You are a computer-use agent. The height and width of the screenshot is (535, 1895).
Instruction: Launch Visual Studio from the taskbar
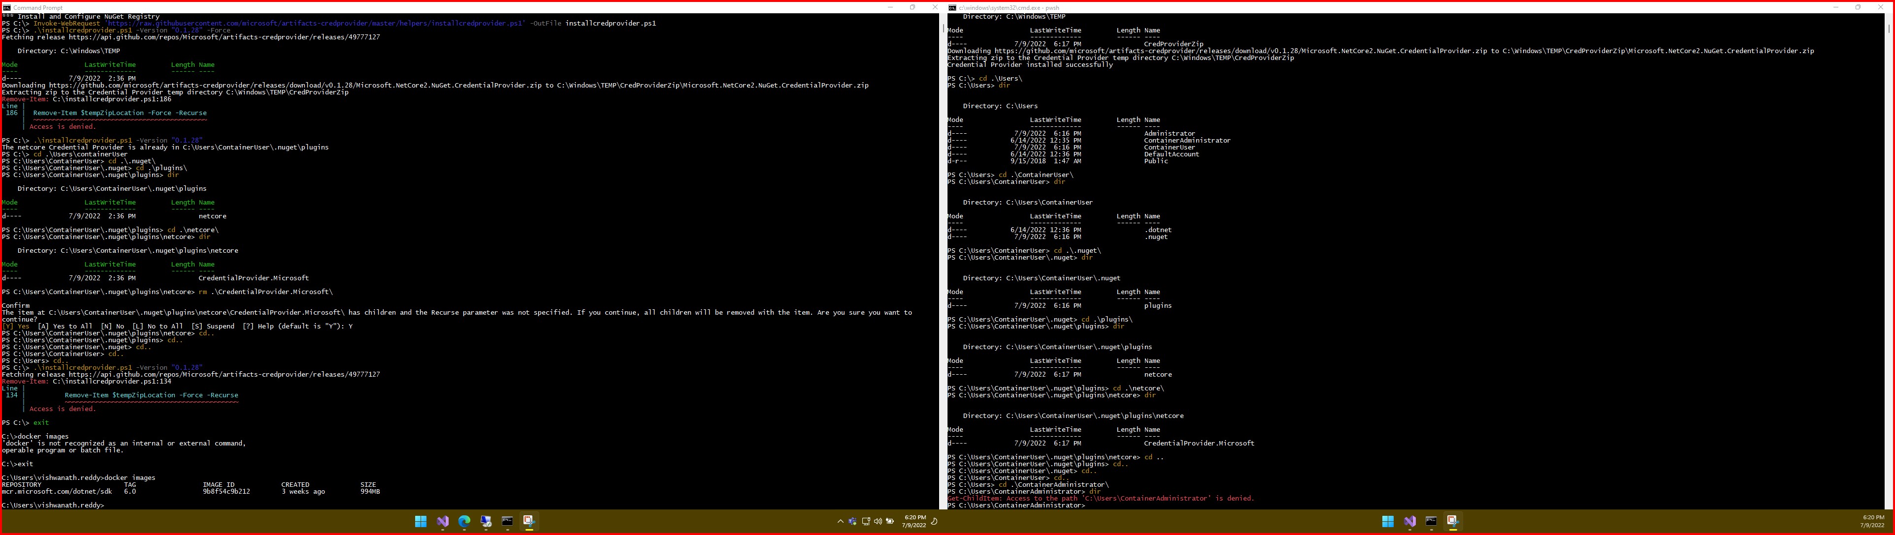(x=442, y=522)
